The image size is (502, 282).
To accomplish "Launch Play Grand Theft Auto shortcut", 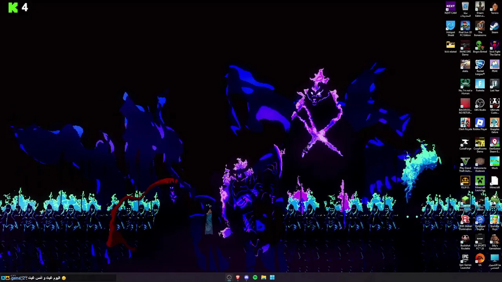I will pos(465,165).
